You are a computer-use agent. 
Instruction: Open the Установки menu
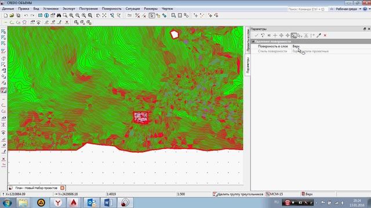pos(50,9)
